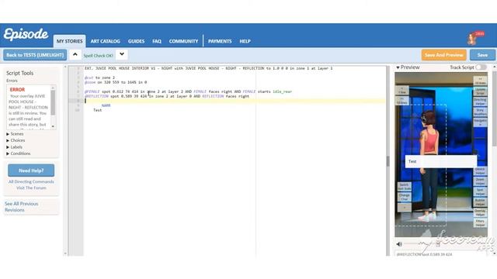Image resolution: width=497 pixels, height=279 pixels.
Task: Open the spell check dropdown chevron
Action: [122, 54]
